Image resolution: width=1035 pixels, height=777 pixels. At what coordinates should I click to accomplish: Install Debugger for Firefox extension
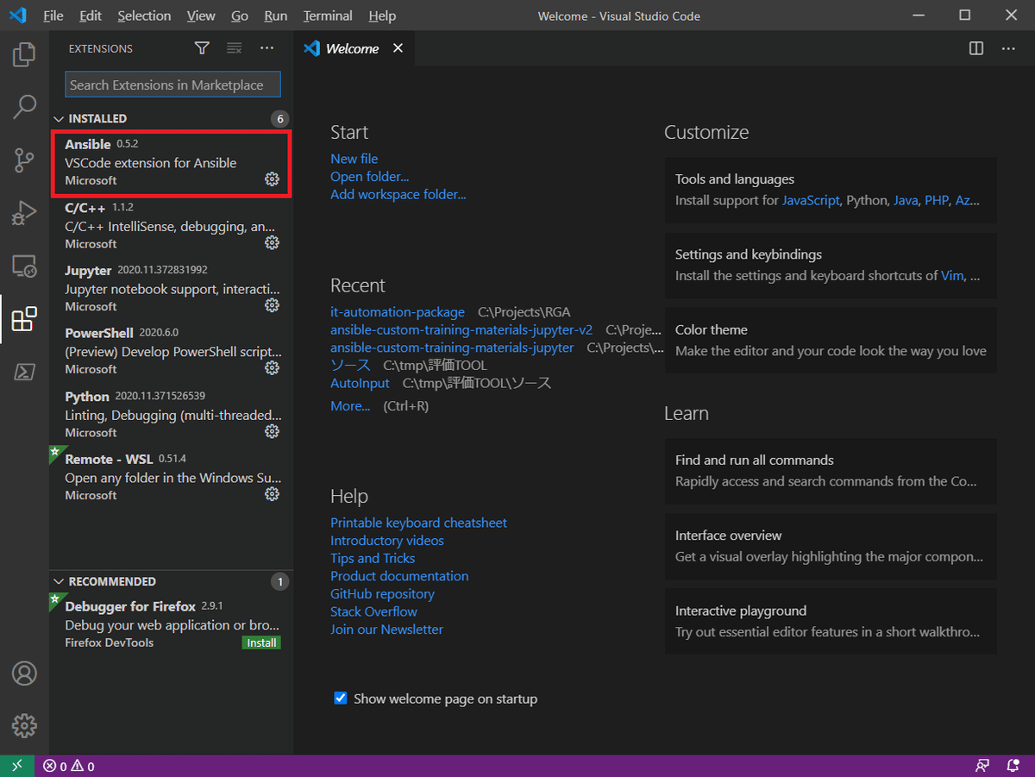[x=261, y=643]
